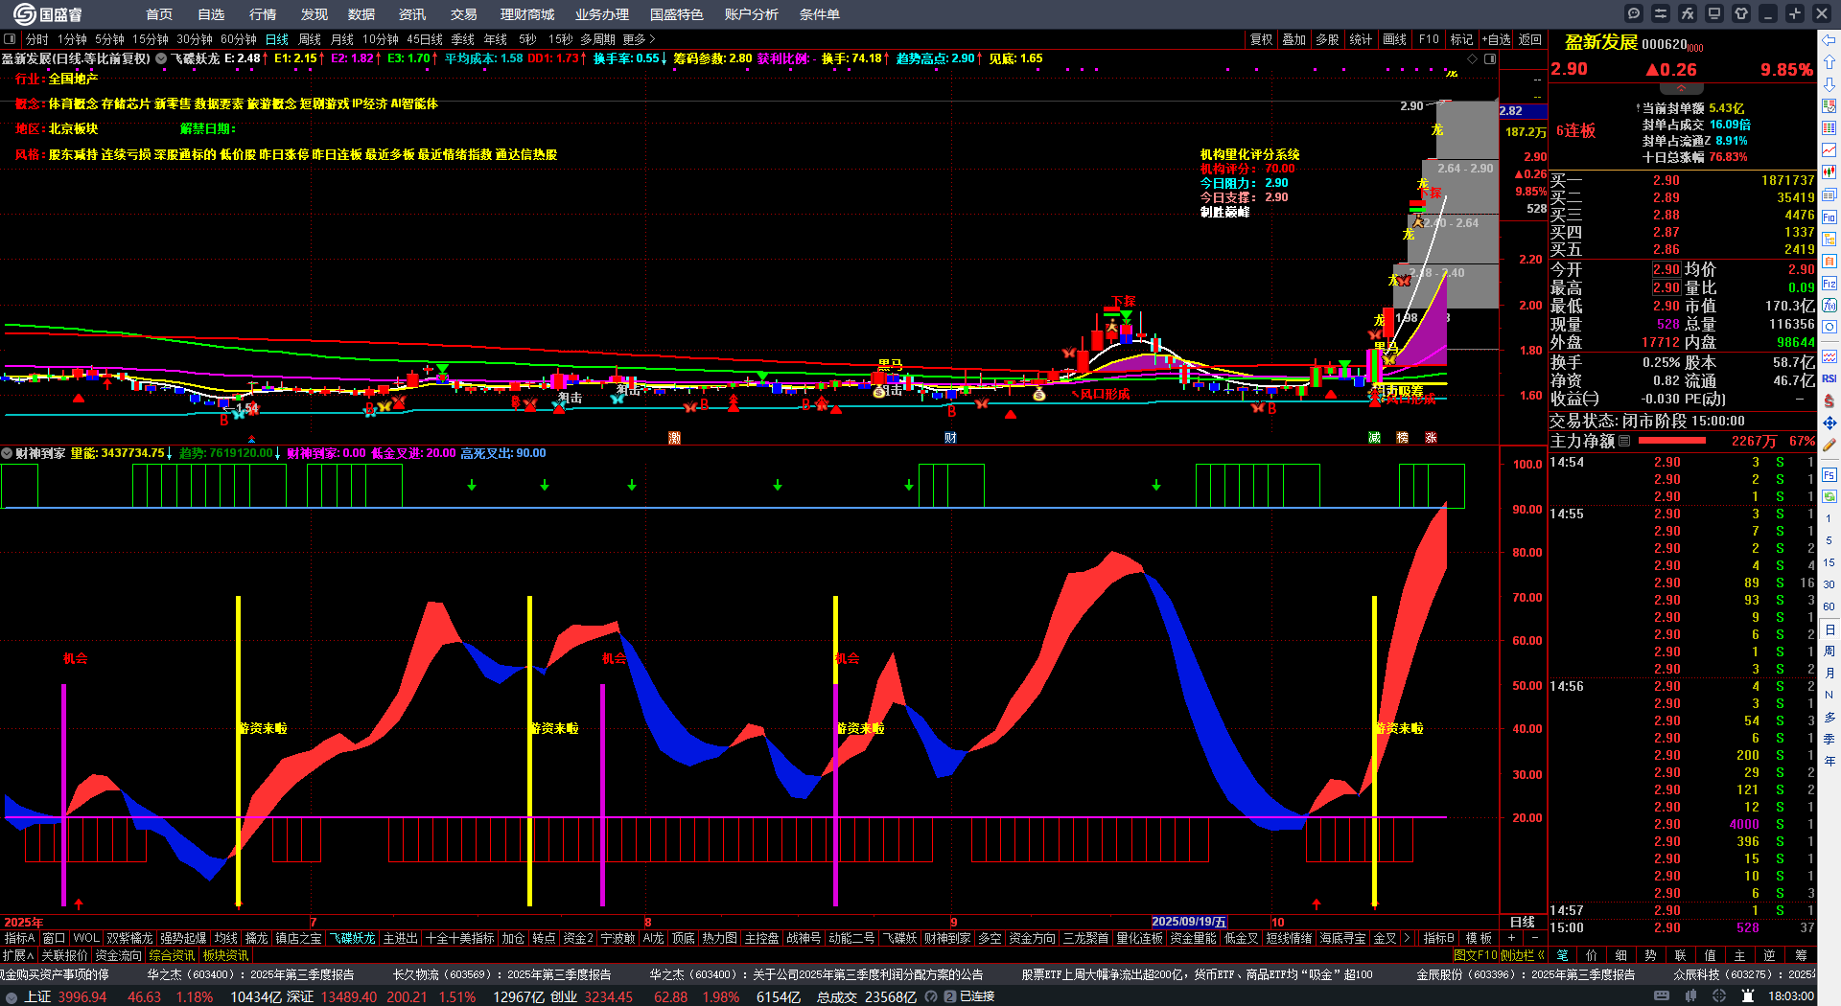Add stock using +自选 button
Viewport: 1841px width, 1006px height.
click(x=1496, y=39)
